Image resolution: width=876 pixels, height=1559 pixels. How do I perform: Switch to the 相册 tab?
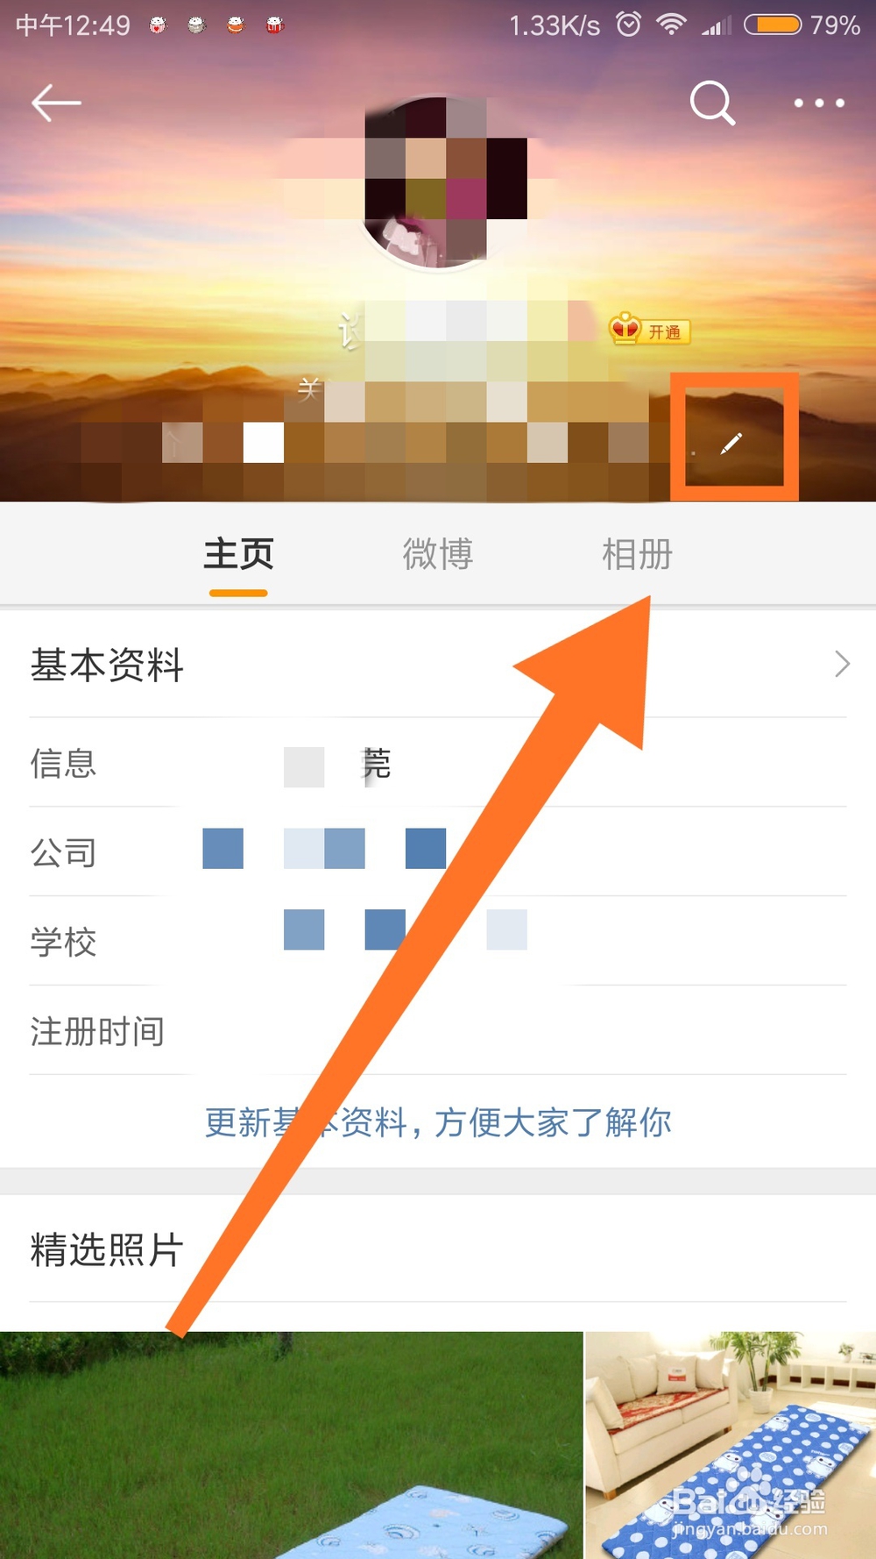(637, 554)
